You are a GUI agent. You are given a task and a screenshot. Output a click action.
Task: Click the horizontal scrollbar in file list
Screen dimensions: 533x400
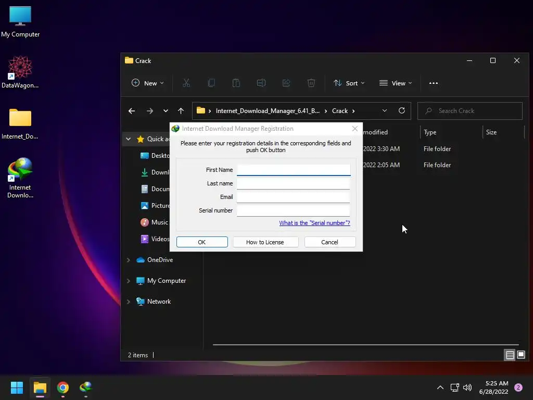366,345
